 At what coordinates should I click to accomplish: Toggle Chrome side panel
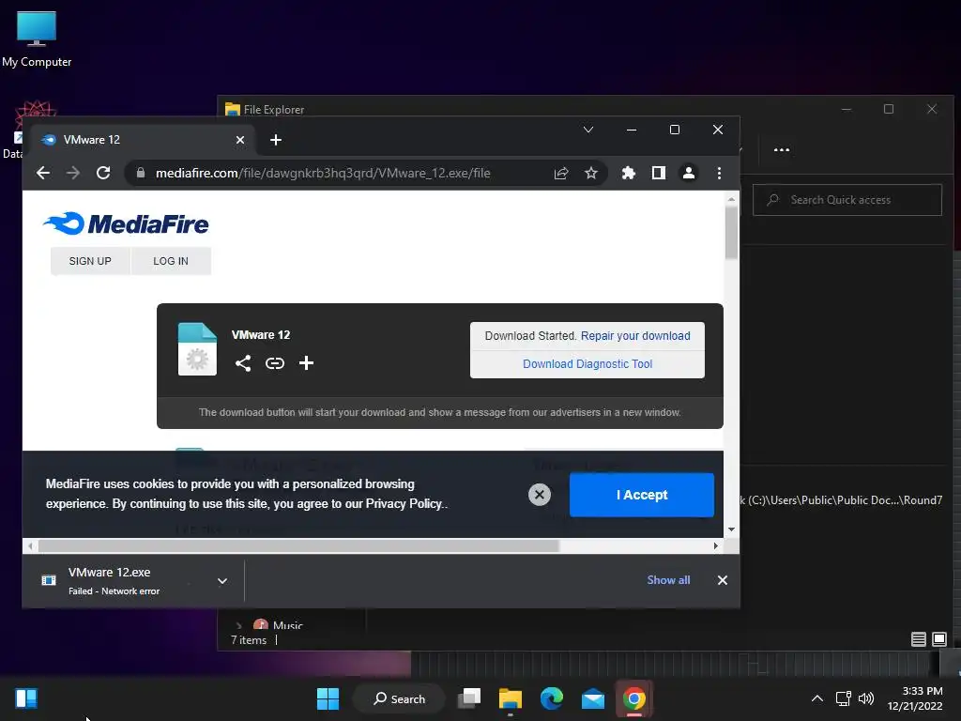point(658,173)
